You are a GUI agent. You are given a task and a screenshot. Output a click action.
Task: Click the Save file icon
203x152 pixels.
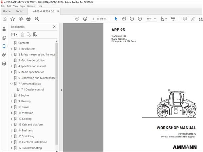[5, 19]
